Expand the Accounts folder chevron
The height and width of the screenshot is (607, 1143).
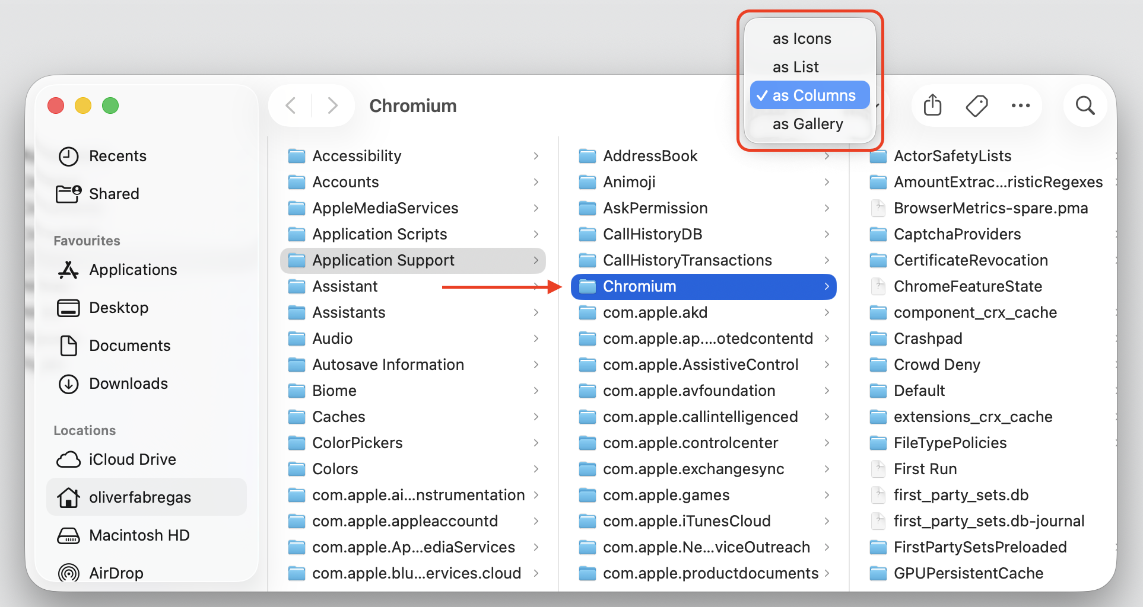click(536, 182)
